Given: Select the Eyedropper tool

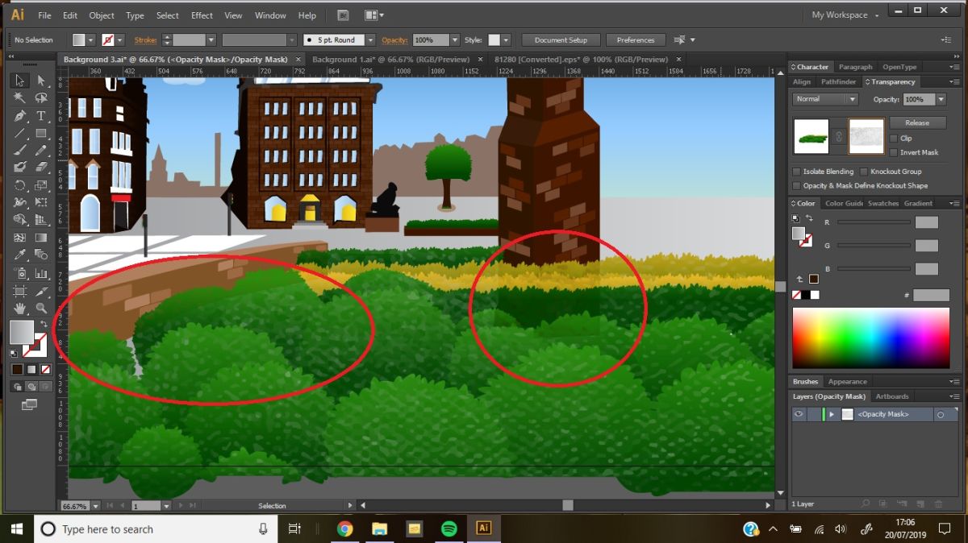Looking at the screenshot, I should [20, 255].
